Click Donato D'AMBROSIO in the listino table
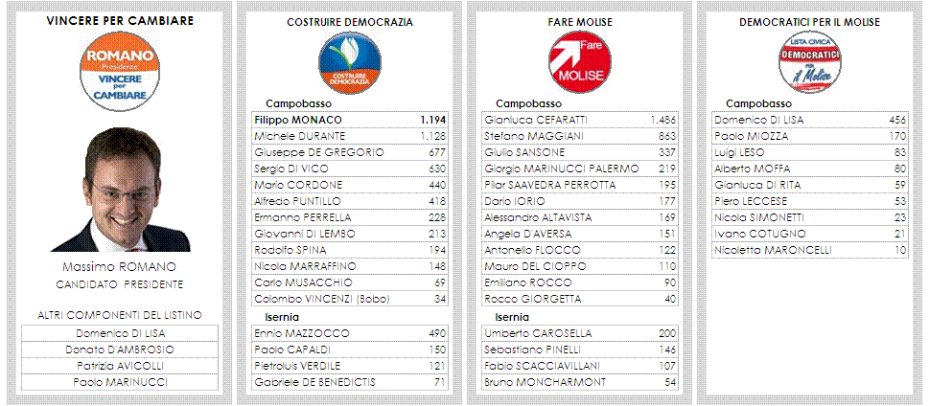This screenshot has height=406, width=929. point(120,350)
